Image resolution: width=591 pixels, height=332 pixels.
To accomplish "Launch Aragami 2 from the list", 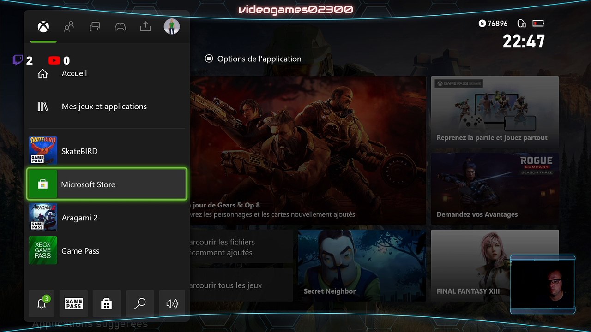I will pyautogui.click(x=107, y=217).
